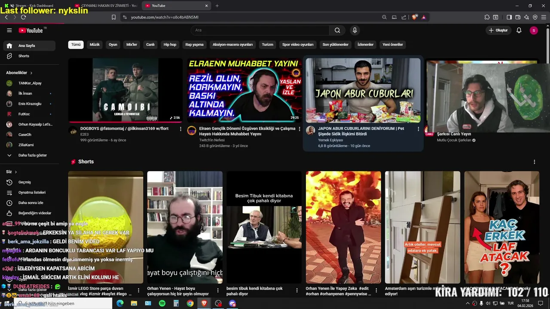Open Brave Shields lion icon

coord(414,17)
